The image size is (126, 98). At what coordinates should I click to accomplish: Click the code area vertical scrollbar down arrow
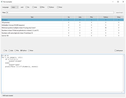(124, 91)
